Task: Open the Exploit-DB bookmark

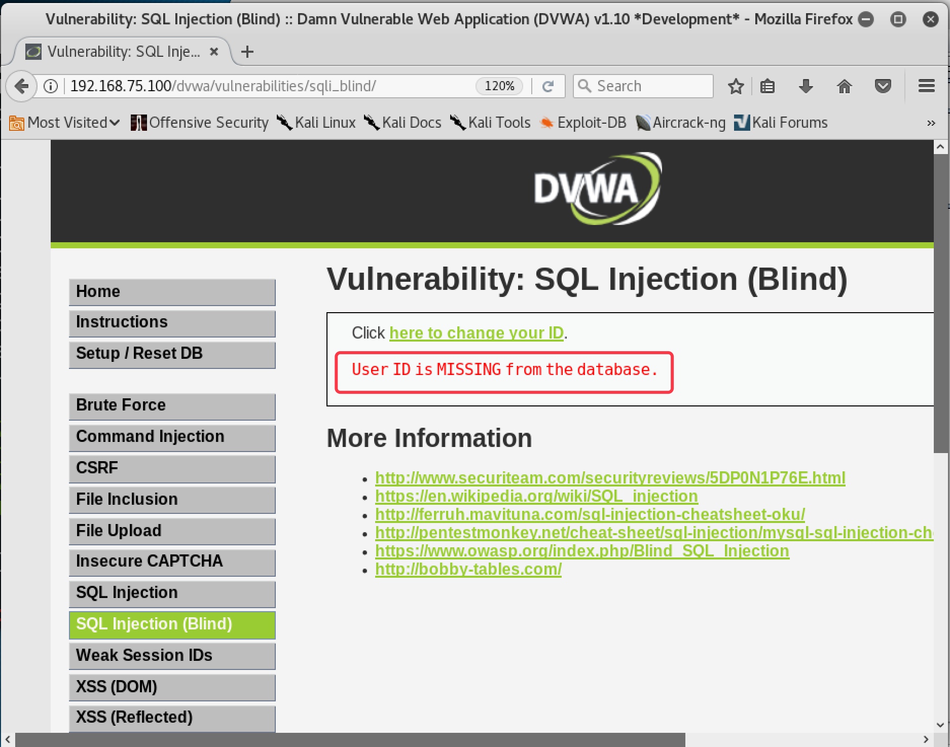Action: click(583, 123)
